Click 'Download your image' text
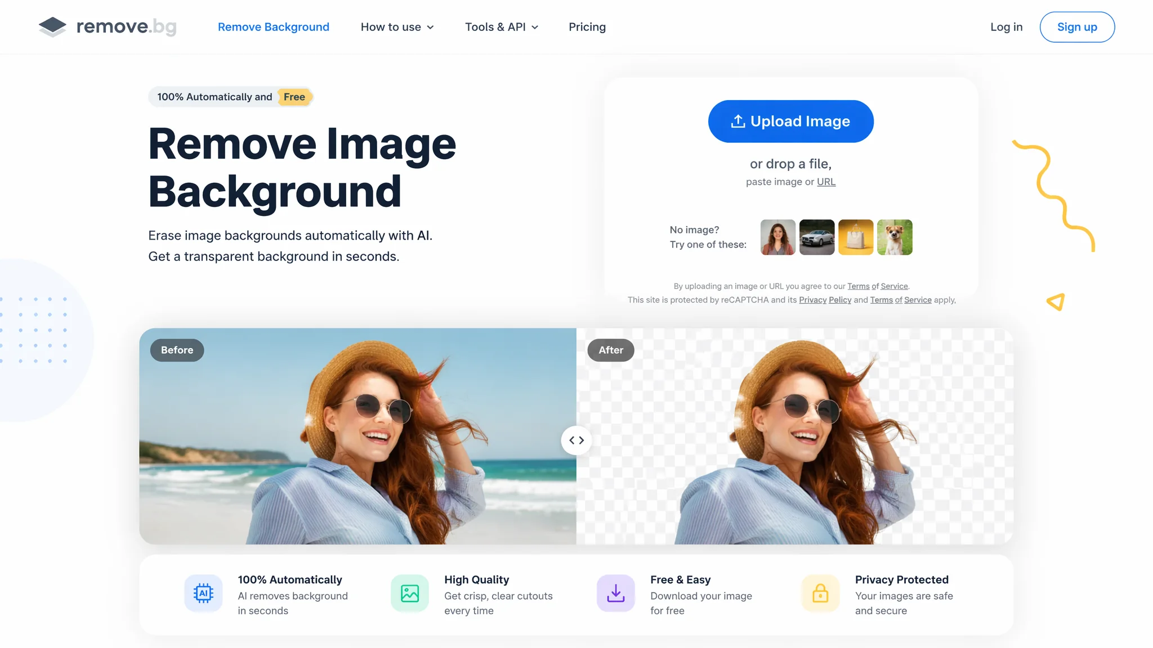This screenshot has width=1153, height=648. point(701,596)
